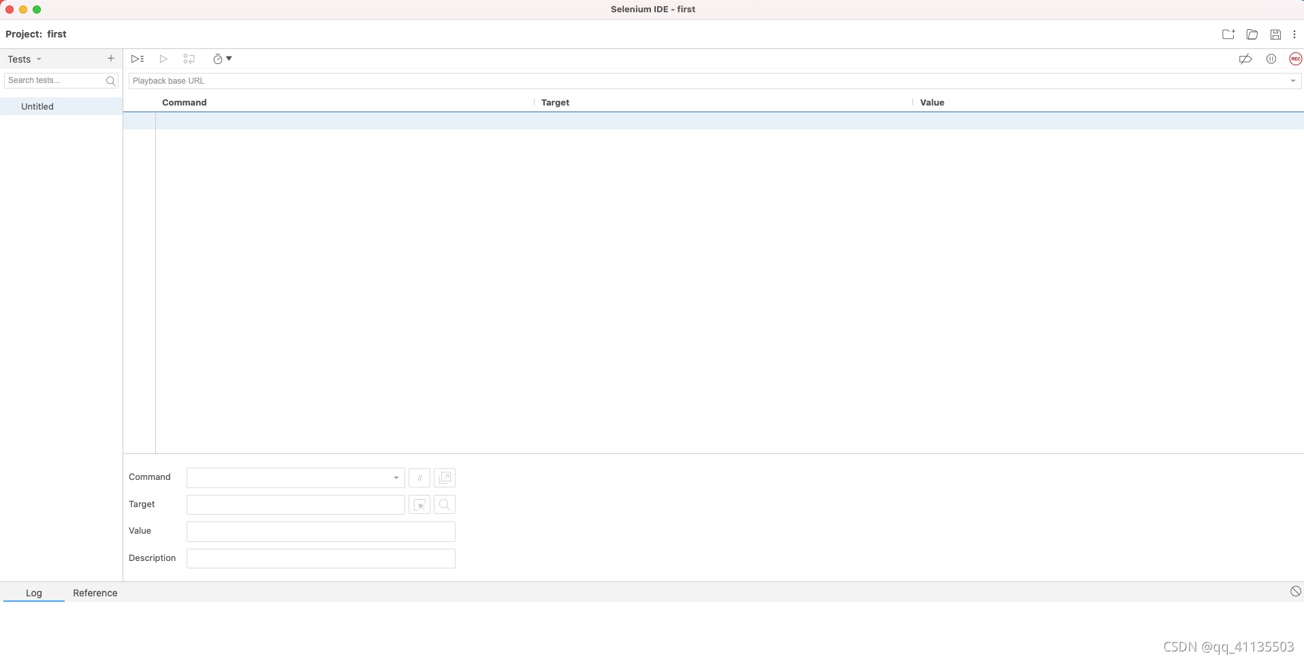Click the Target input field
Screen dimensions: 1304x661
point(296,504)
